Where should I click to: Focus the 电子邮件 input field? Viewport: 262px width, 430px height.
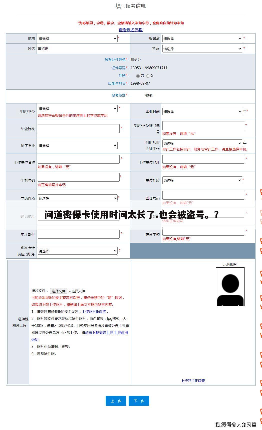pos(79,234)
